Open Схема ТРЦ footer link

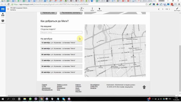(94, 86)
